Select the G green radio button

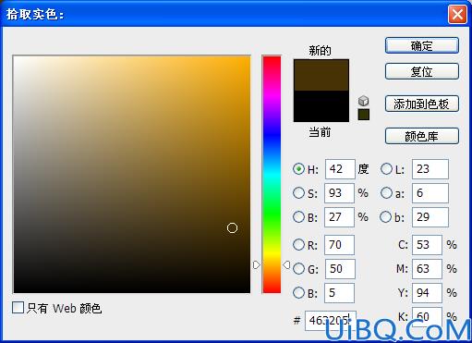[298, 269]
